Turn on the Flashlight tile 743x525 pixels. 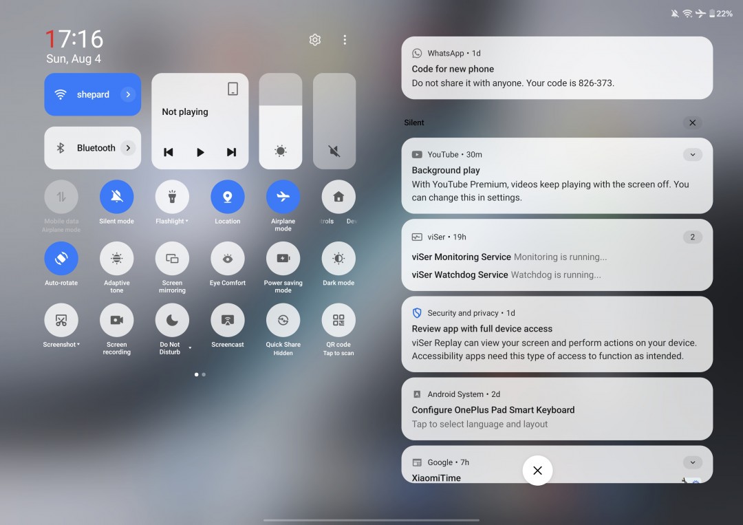pyautogui.click(x=172, y=197)
